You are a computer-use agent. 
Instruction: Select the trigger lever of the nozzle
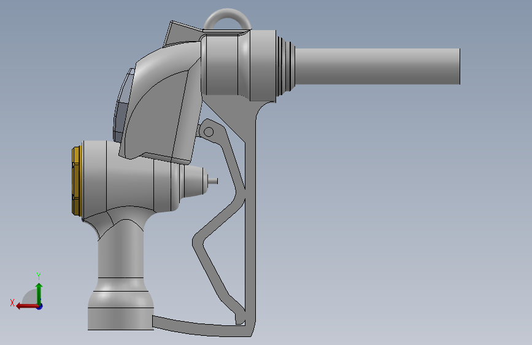[x=218, y=221]
